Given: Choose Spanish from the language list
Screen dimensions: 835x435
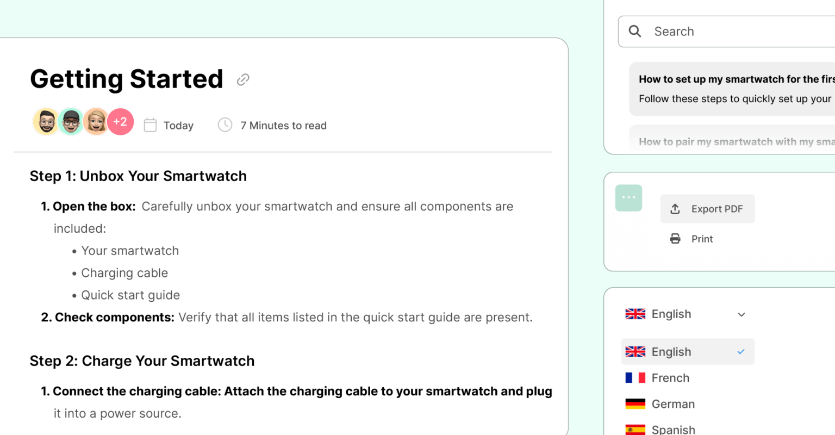Looking at the screenshot, I should (x=673, y=428).
